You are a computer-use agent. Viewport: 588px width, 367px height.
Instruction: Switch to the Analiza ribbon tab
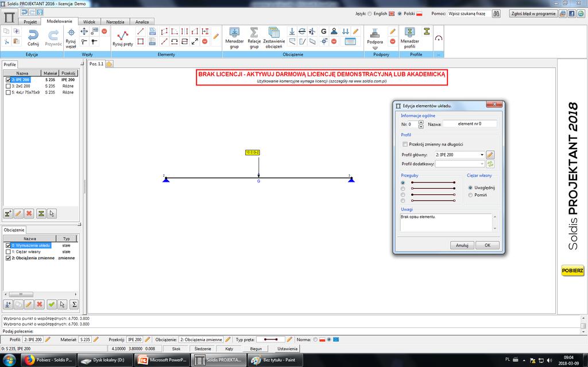point(142,22)
